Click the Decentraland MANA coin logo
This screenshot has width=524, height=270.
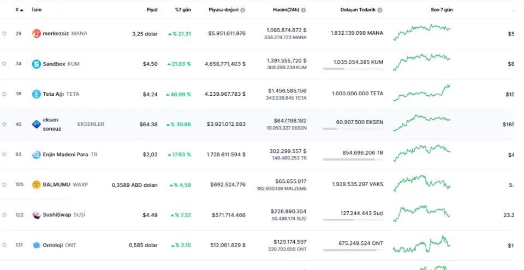pyautogui.click(x=37, y=34)
